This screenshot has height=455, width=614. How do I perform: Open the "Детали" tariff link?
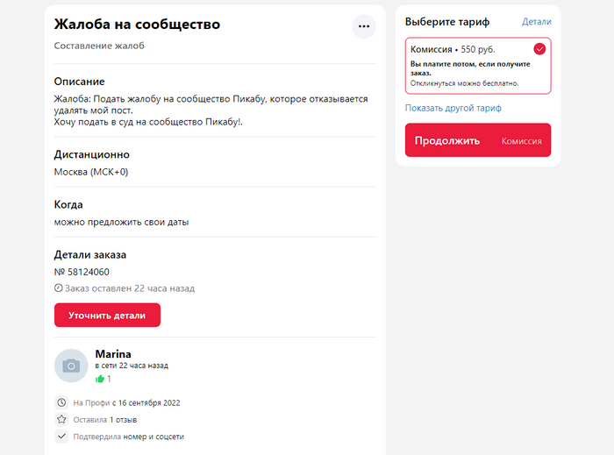[537, 21]
